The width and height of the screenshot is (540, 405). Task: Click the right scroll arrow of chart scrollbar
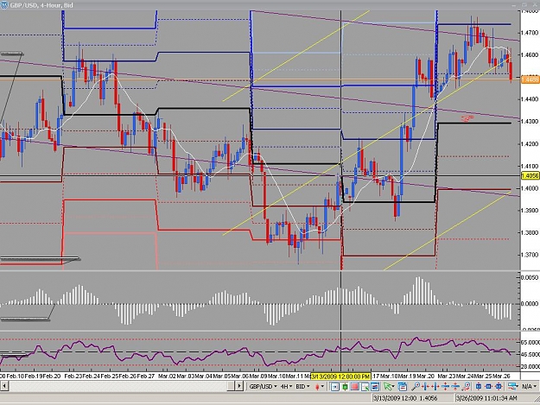point(239,386)
